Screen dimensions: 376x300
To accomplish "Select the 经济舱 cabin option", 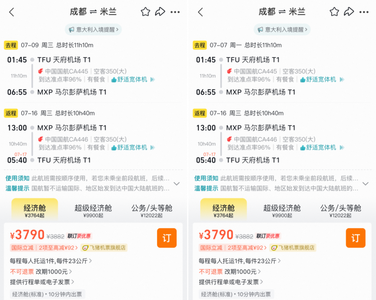I will 34,210.
